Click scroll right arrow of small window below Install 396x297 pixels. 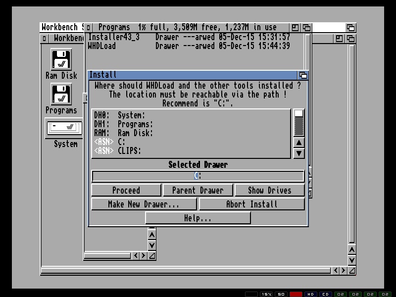(143, 255)
